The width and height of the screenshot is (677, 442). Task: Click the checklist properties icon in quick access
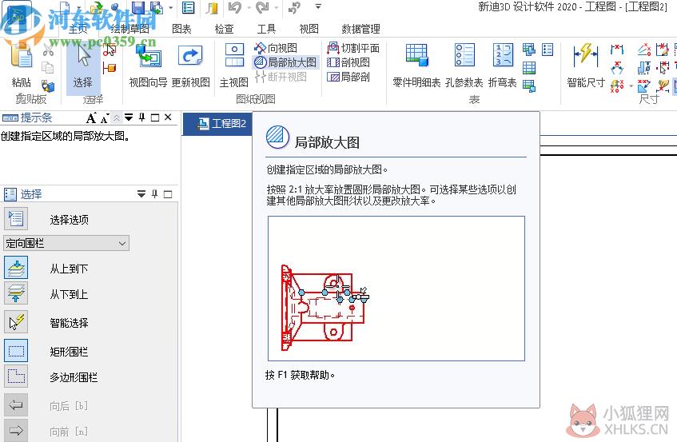click(x=189, y=7)
